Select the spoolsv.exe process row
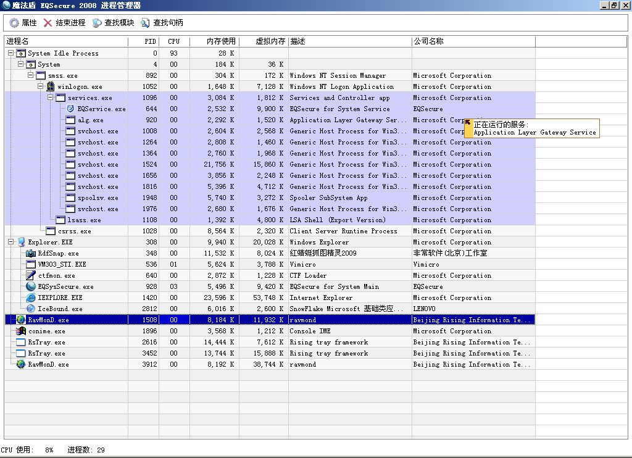The image size is (632, 458). (98, 198)
